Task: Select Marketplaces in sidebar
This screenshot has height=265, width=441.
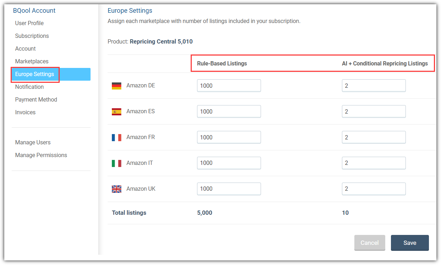Action: [32, 61]
